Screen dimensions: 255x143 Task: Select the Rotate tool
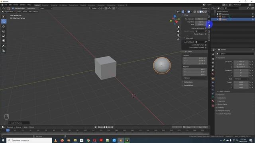click(x=4, y=31)
